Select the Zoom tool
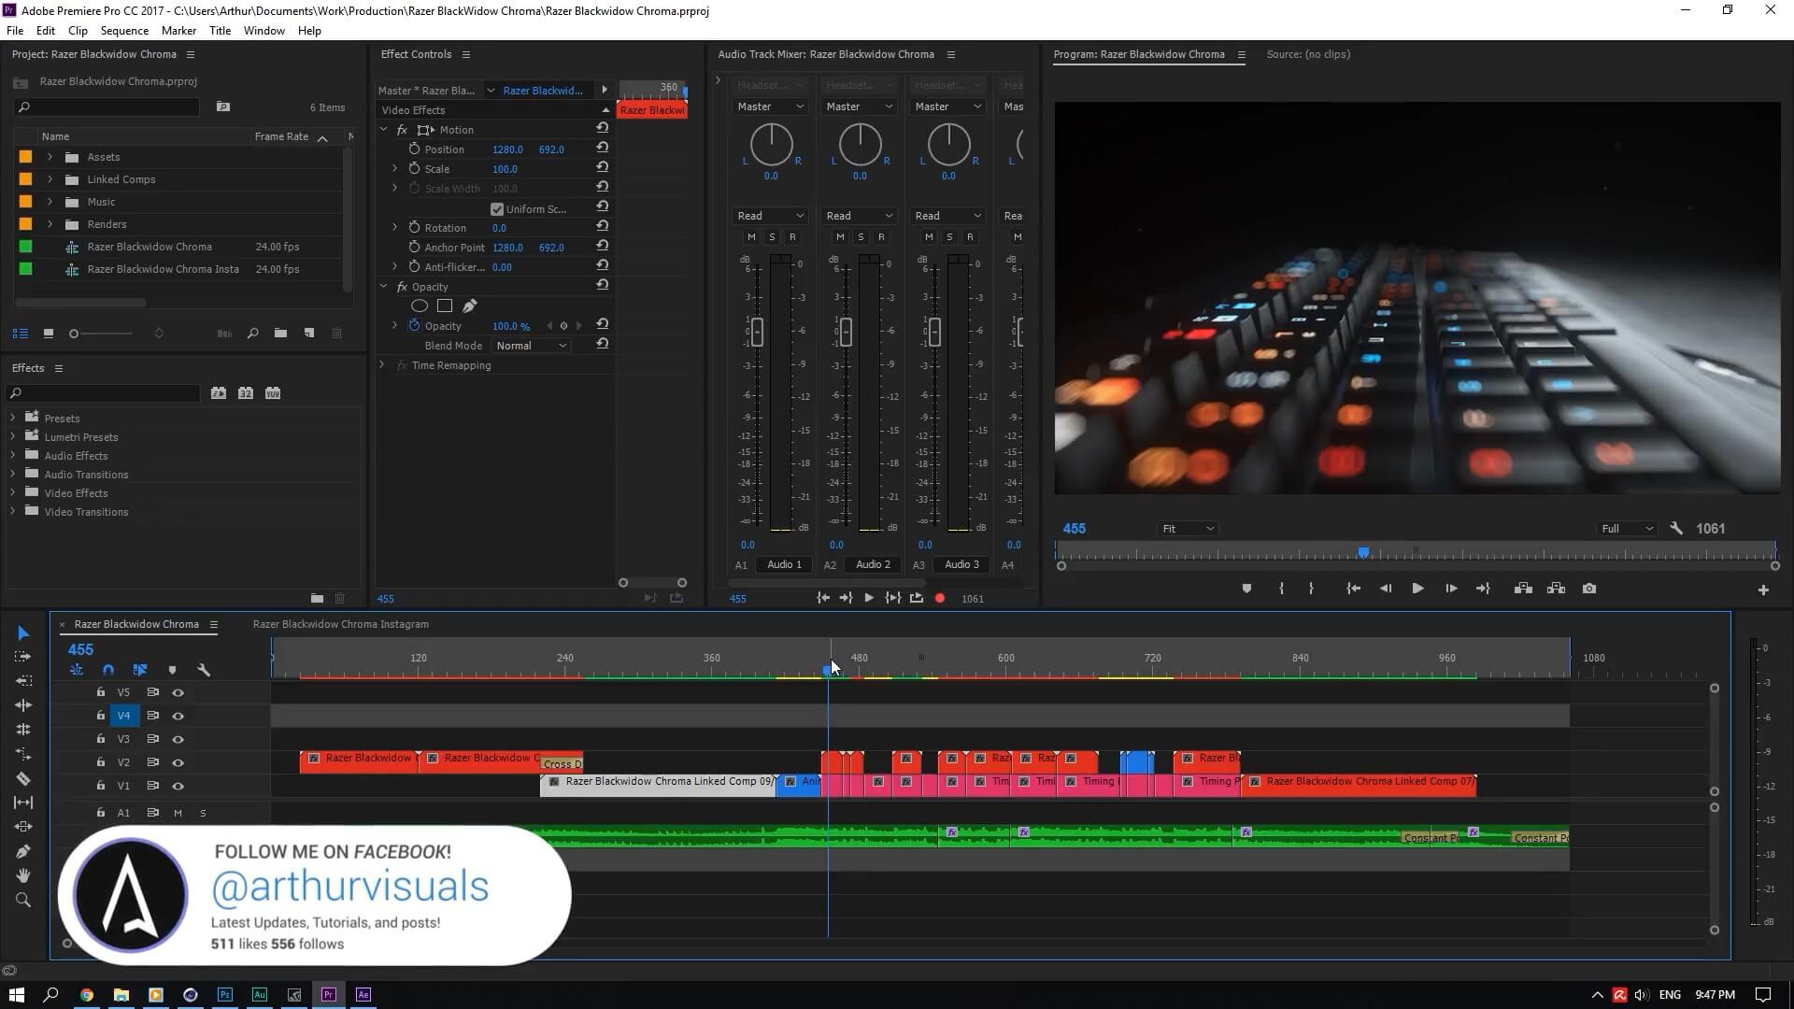1794x1009 pixels. 23,900
